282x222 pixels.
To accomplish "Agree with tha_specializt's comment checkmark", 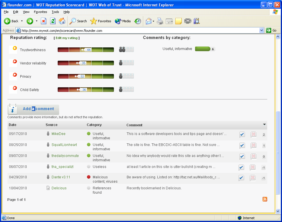I will (241, 167).
